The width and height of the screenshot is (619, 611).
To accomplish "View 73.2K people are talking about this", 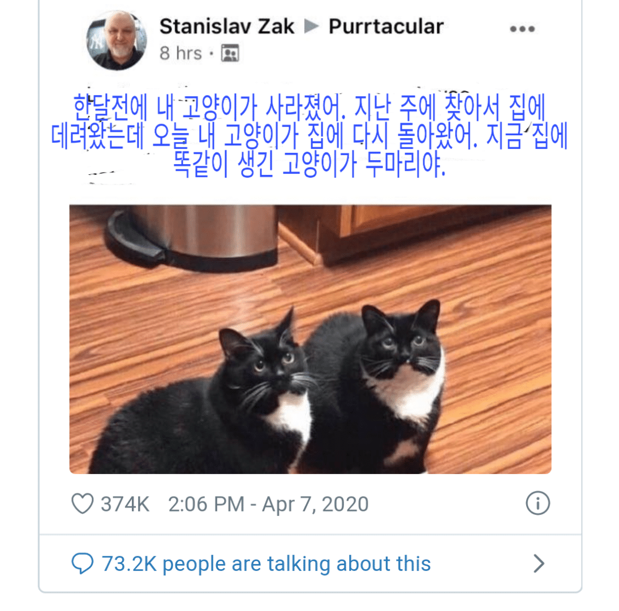I will click(266, 563).
